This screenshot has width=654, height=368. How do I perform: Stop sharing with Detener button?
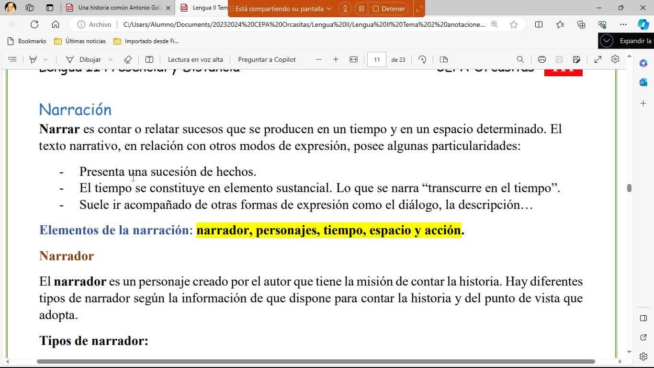[x=389, y=9]
